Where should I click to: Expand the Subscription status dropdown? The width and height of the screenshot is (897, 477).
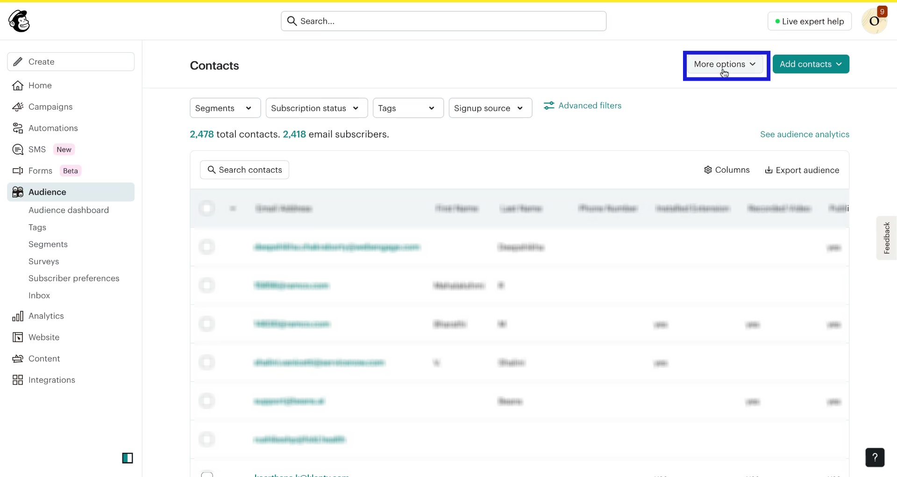pyautogui.click(x=316, y=108)
